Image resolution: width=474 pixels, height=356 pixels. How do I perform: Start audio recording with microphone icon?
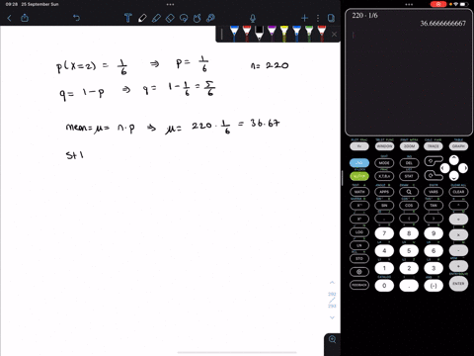[x=253, y=18]
